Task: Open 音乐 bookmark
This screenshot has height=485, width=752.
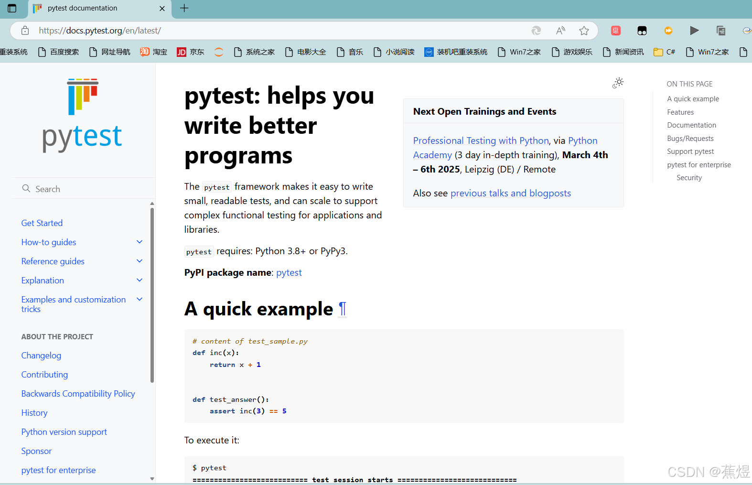Action: pos(350,52)
